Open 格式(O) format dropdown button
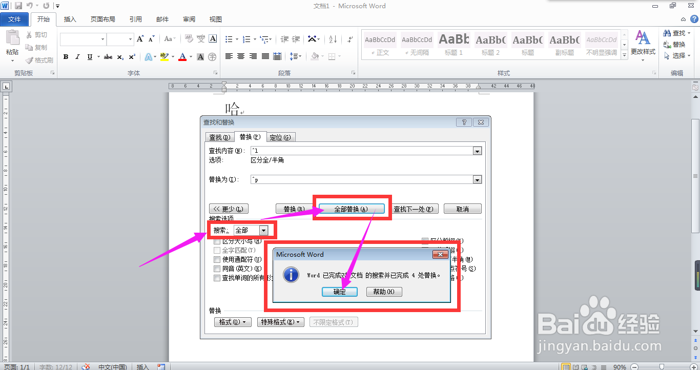The width and height of the screenshot is (700, 370). 233,322
